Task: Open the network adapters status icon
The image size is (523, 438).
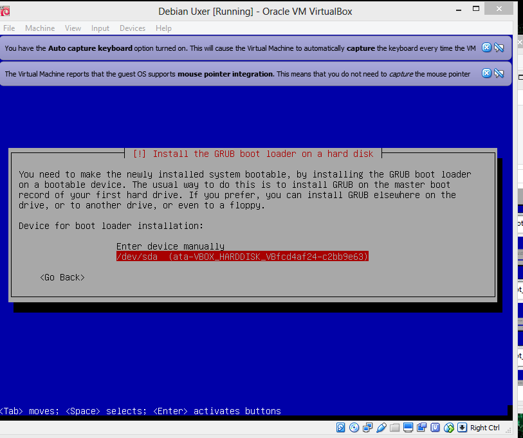Action: pos(367,427)
